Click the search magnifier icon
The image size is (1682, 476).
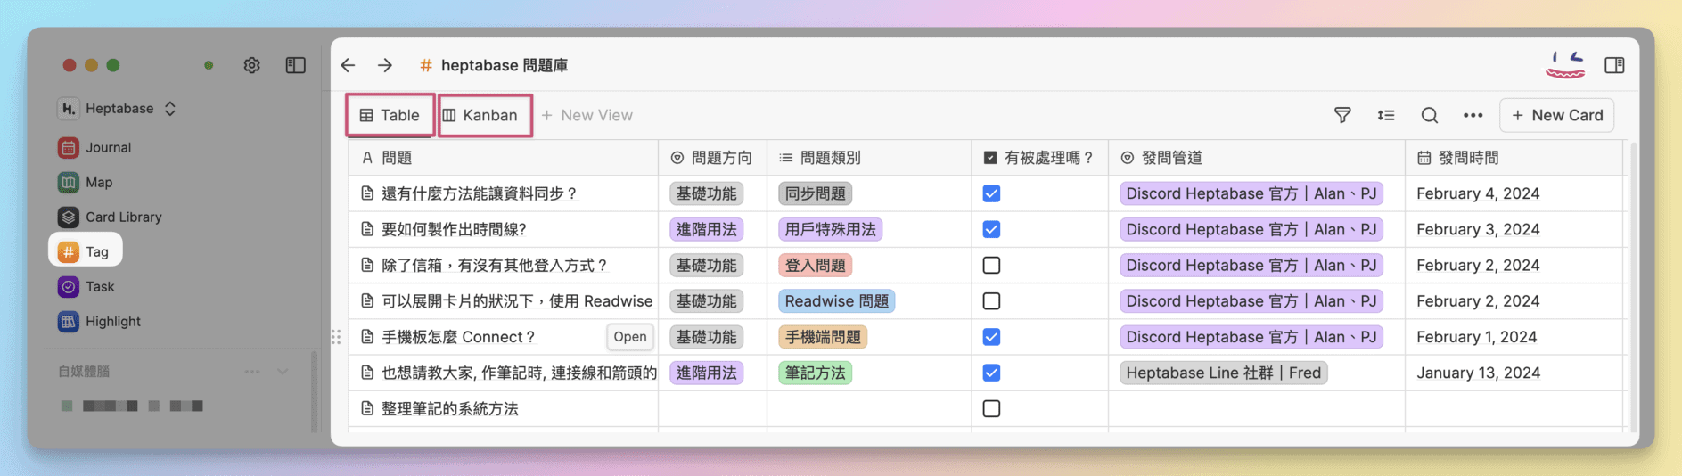pos(1430,115)
